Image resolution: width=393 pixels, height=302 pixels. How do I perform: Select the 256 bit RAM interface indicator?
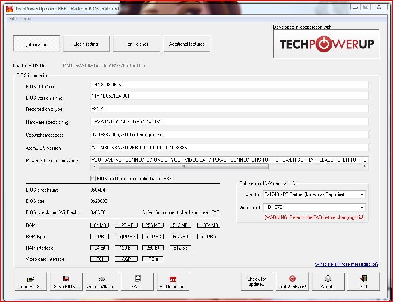click(153, 248)
